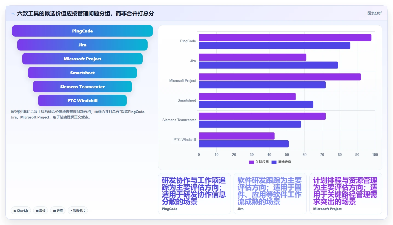Image resolution: width=393 pixels, height=225 pixels.
Task: Open the Microsoft Project summary card
Action: (x=346, y=194)
